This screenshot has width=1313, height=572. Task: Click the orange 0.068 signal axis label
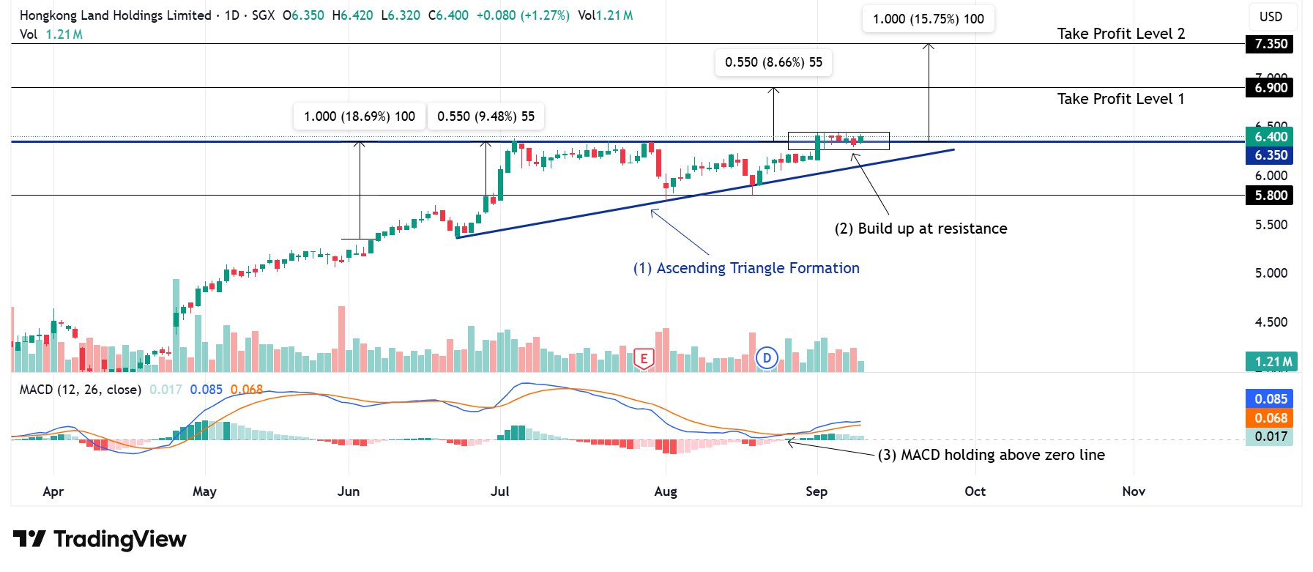[1271, 418]
